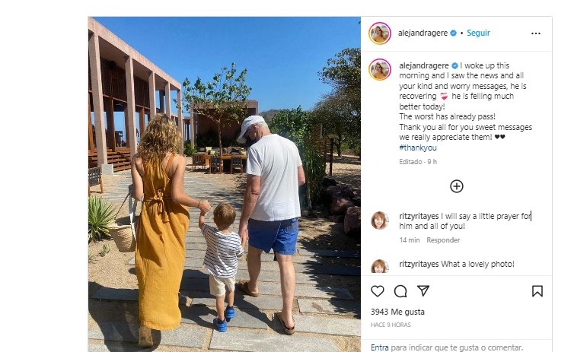Click the share paper plane icon
574x352 pixels.
[x=423, y=291]
